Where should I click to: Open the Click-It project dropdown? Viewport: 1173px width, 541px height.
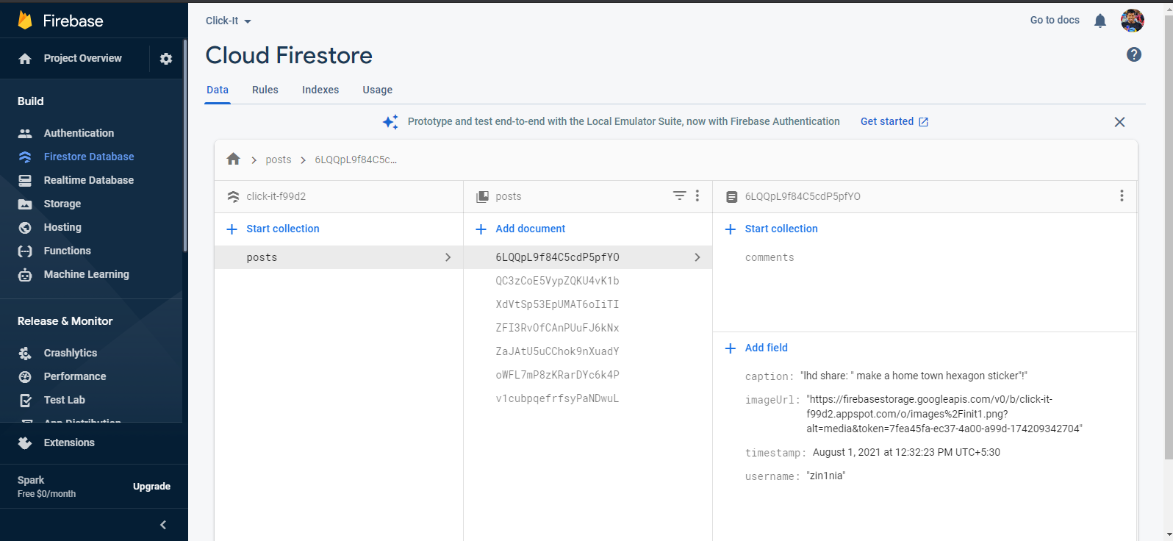(228, 21)
